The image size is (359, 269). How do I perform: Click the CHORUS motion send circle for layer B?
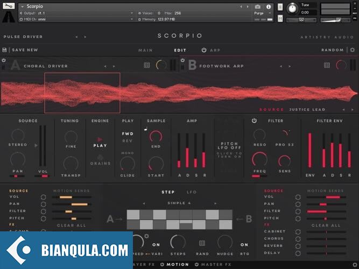pos(298,239)
